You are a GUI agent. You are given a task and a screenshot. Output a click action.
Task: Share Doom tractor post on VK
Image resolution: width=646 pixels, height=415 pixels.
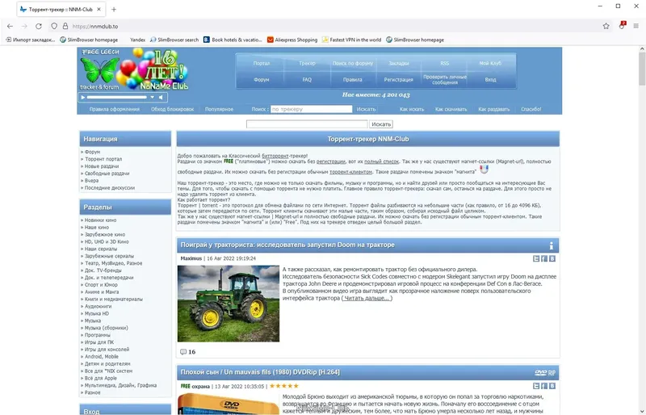(552, 258)
